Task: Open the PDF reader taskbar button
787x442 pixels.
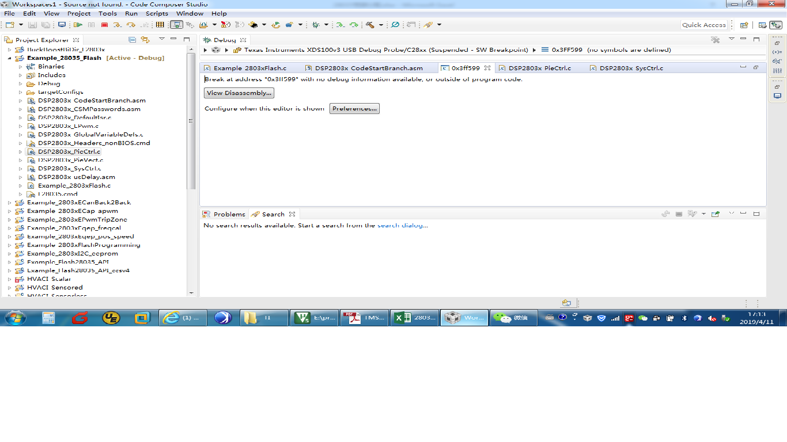Action: pos(365,318)
